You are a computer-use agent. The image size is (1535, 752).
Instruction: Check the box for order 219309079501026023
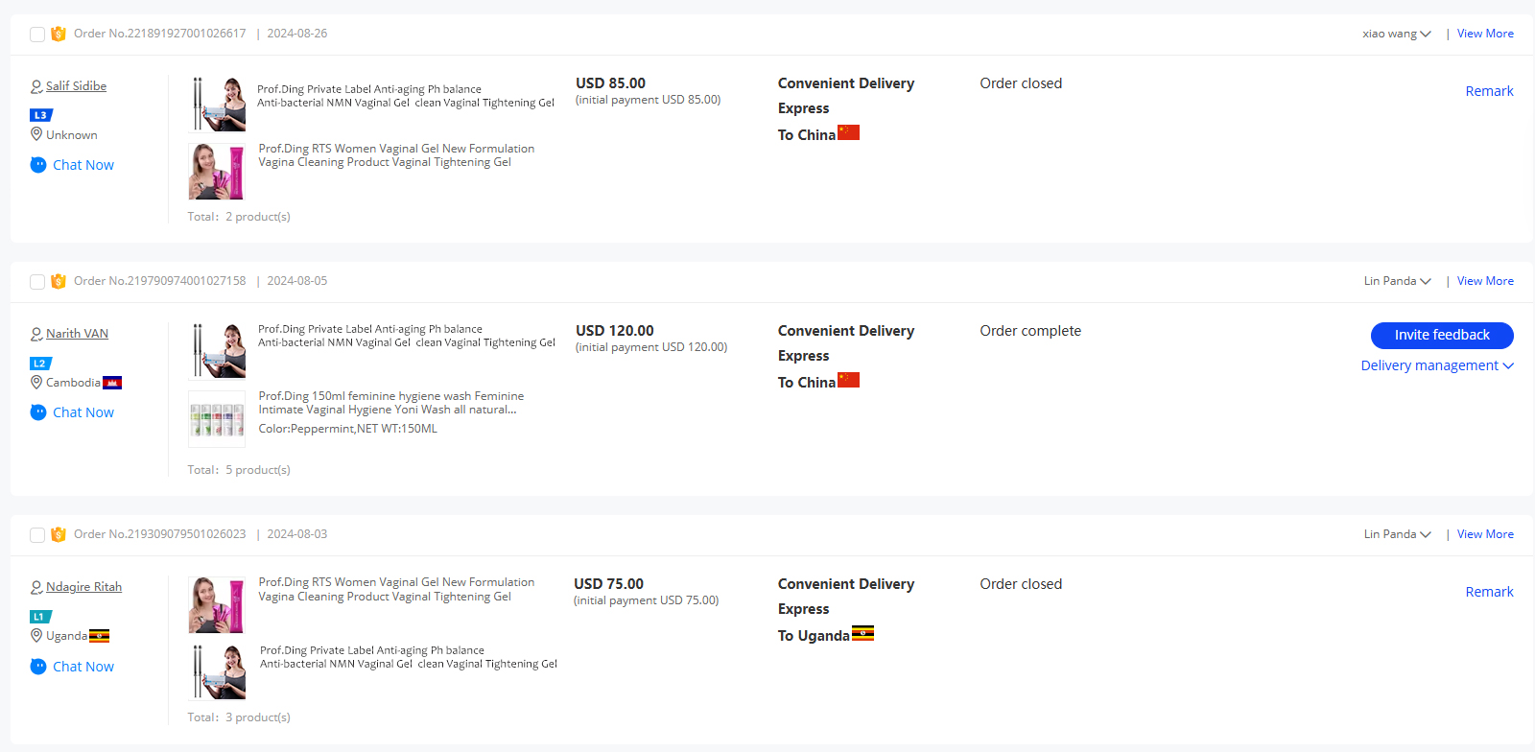37,535
